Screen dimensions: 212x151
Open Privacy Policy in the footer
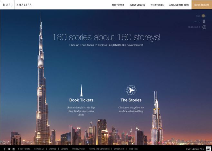click(78, 149)
